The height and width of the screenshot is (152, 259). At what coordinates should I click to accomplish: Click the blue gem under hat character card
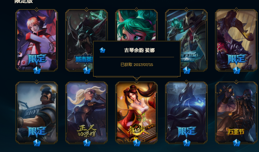pyautogui.click(x=187, y=70)
